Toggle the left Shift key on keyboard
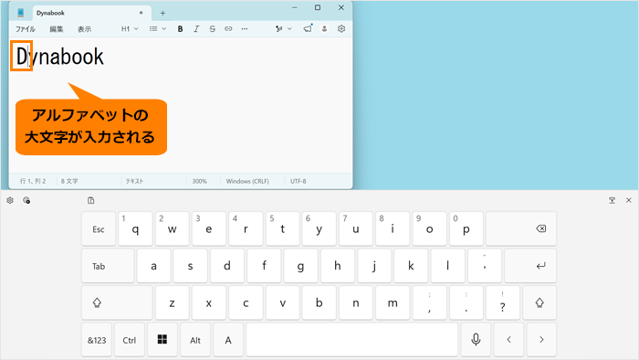This screenshot has width=639, height=360. point(117,303)
